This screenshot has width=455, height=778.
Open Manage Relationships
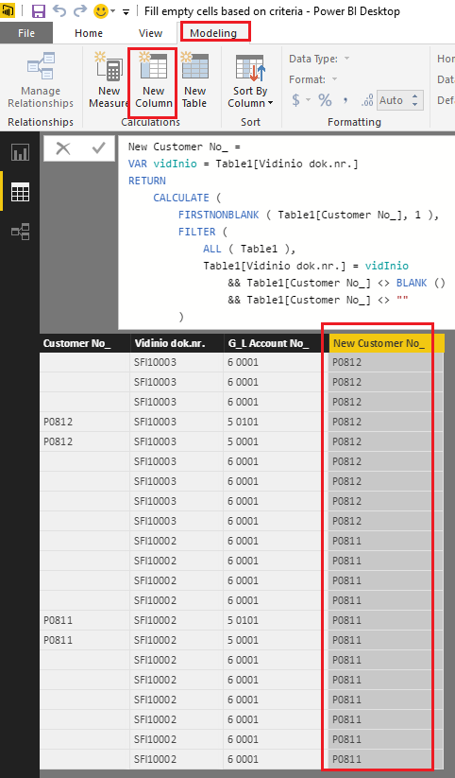pyautogui.click(x=41, y=80)
